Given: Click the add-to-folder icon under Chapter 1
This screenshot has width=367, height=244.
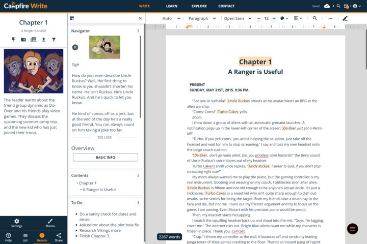Looking at the screenshot, I should (x=23, y=40).
